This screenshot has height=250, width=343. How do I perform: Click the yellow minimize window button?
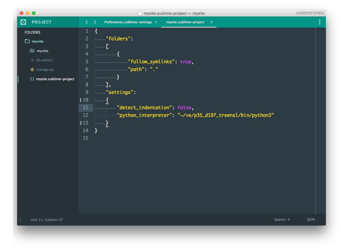28,13
